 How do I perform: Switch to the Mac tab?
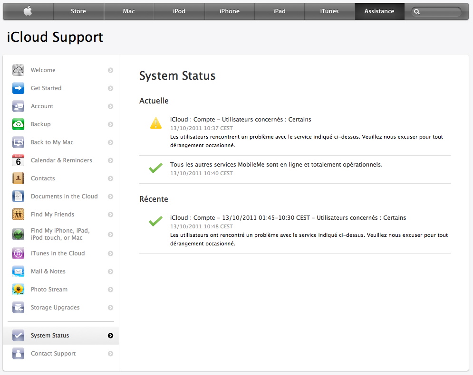click(129, 11)
